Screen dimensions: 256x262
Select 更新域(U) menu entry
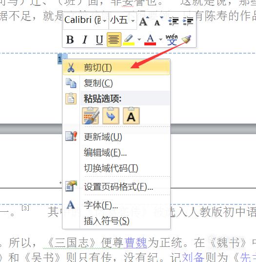coord(116,137)
